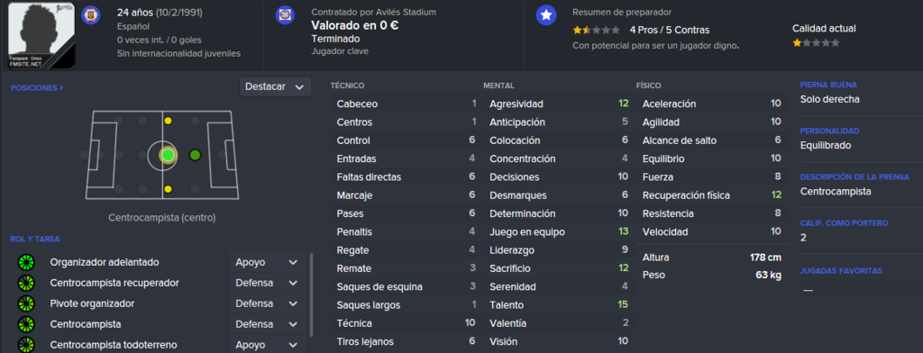Click the role list vertical scrollbar
Image resolution: width=923 pixels, height=353 pixels.
pos(311,294)
